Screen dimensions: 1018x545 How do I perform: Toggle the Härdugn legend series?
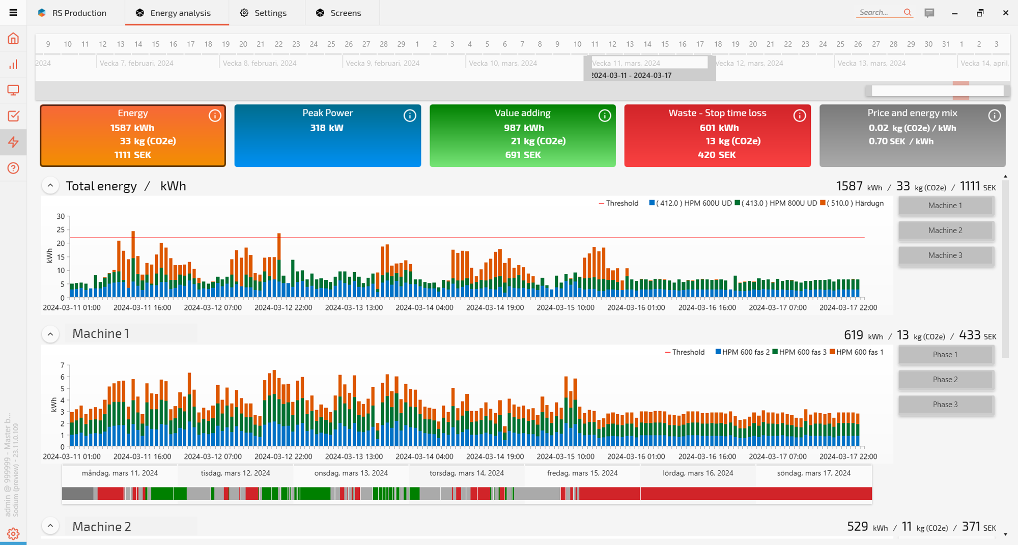coord(852,203)
